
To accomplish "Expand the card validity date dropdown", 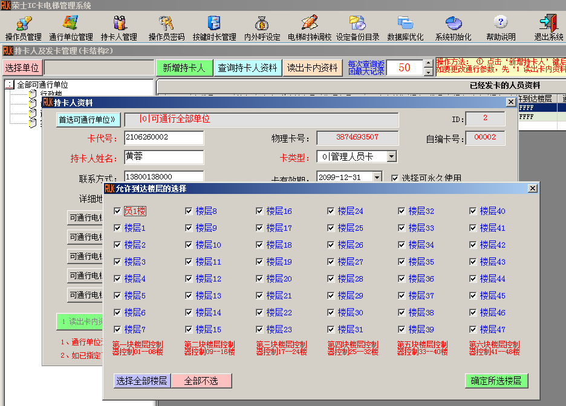I will point(377,177).
